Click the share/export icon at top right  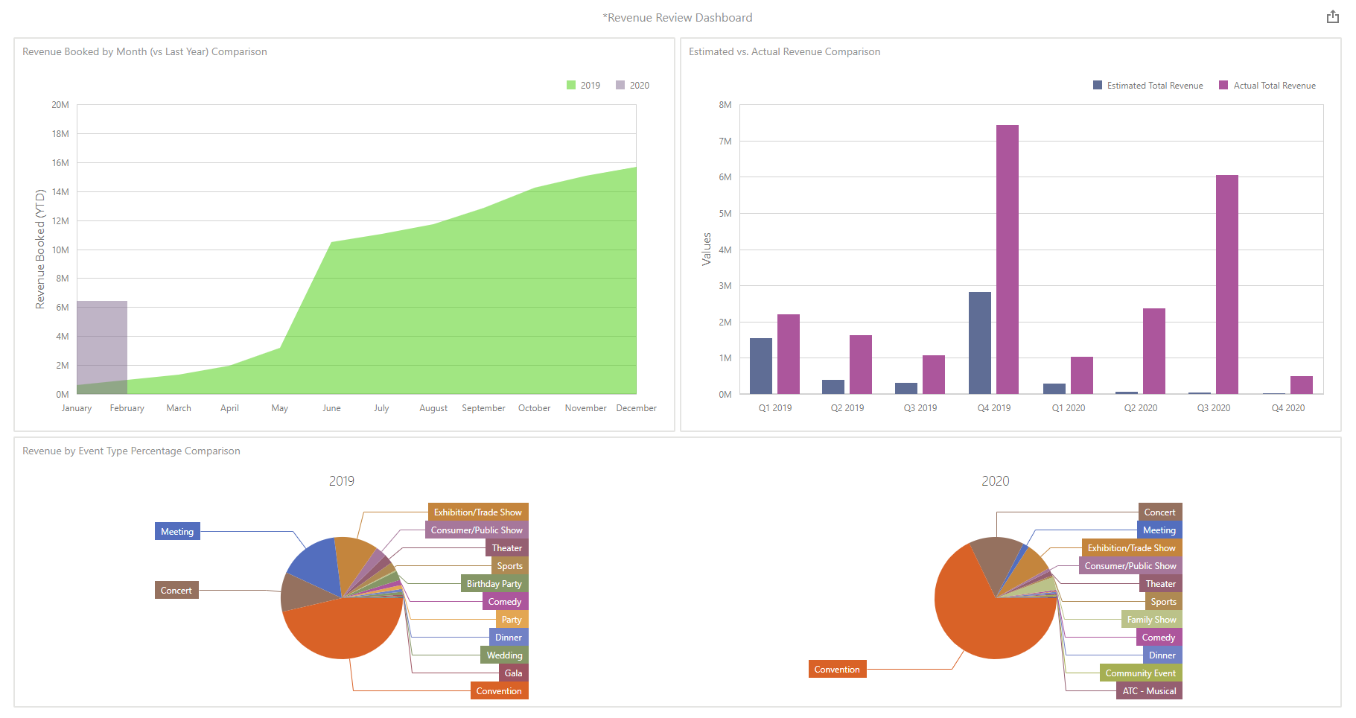(x=1332, y=16)
